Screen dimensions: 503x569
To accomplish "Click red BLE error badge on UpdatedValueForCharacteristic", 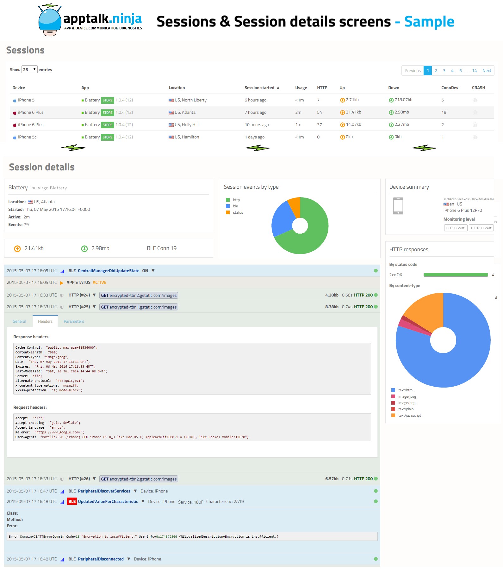I will (72, 501).
